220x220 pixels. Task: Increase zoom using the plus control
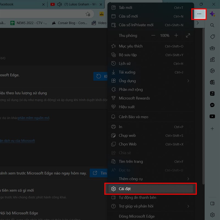[177, 35]
